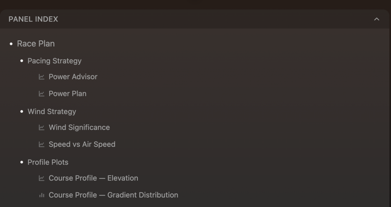
Task: Click the Elevation profile chart icon
Action: (x=42, y=178)
